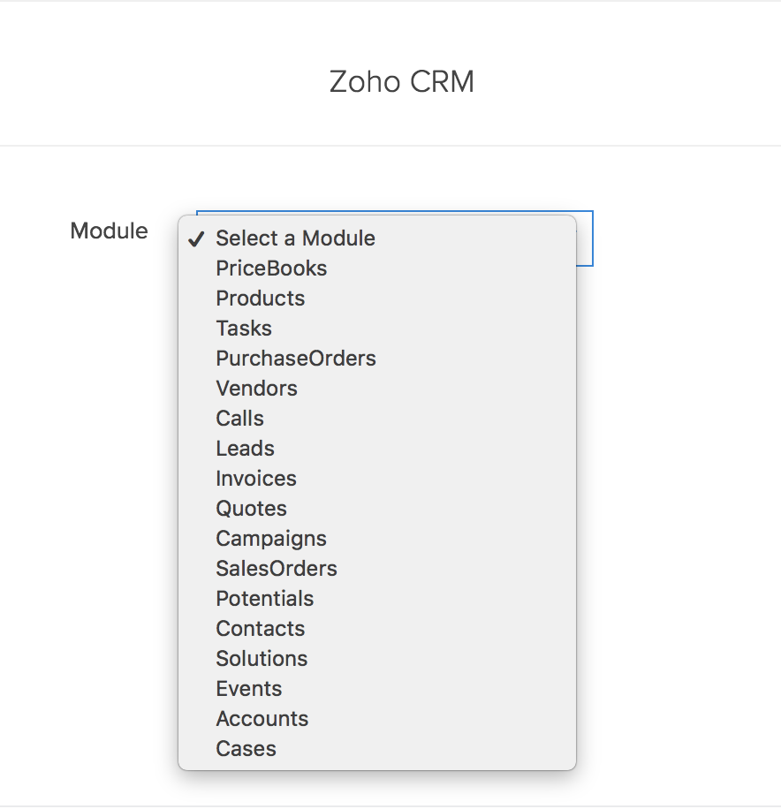
Task: Select Cases at the list bottom
Action: (x=246, y=749)
